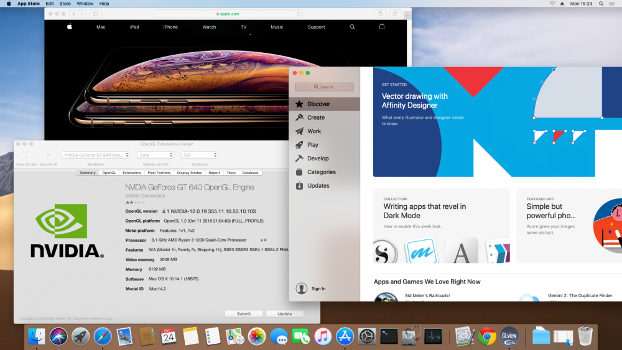Switch to the Summary tab in OpenGL Viewer

tap(87, 173)
